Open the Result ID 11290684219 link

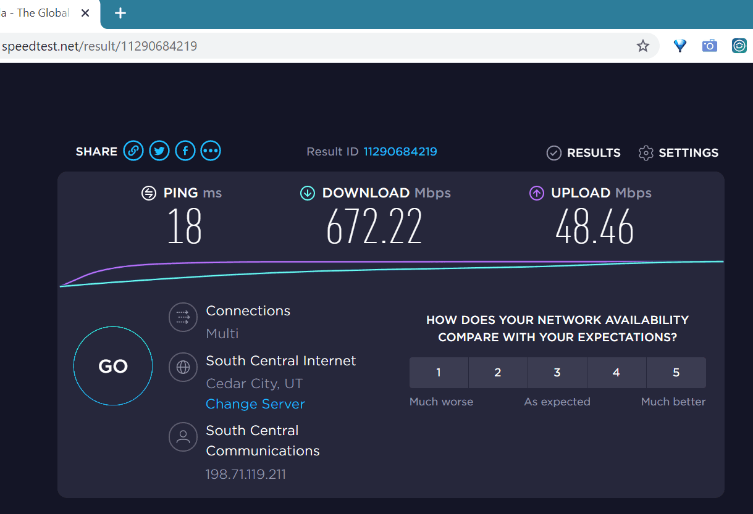pos(400,151)
